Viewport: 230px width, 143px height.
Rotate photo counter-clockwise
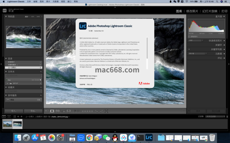(x=97, y=111)
